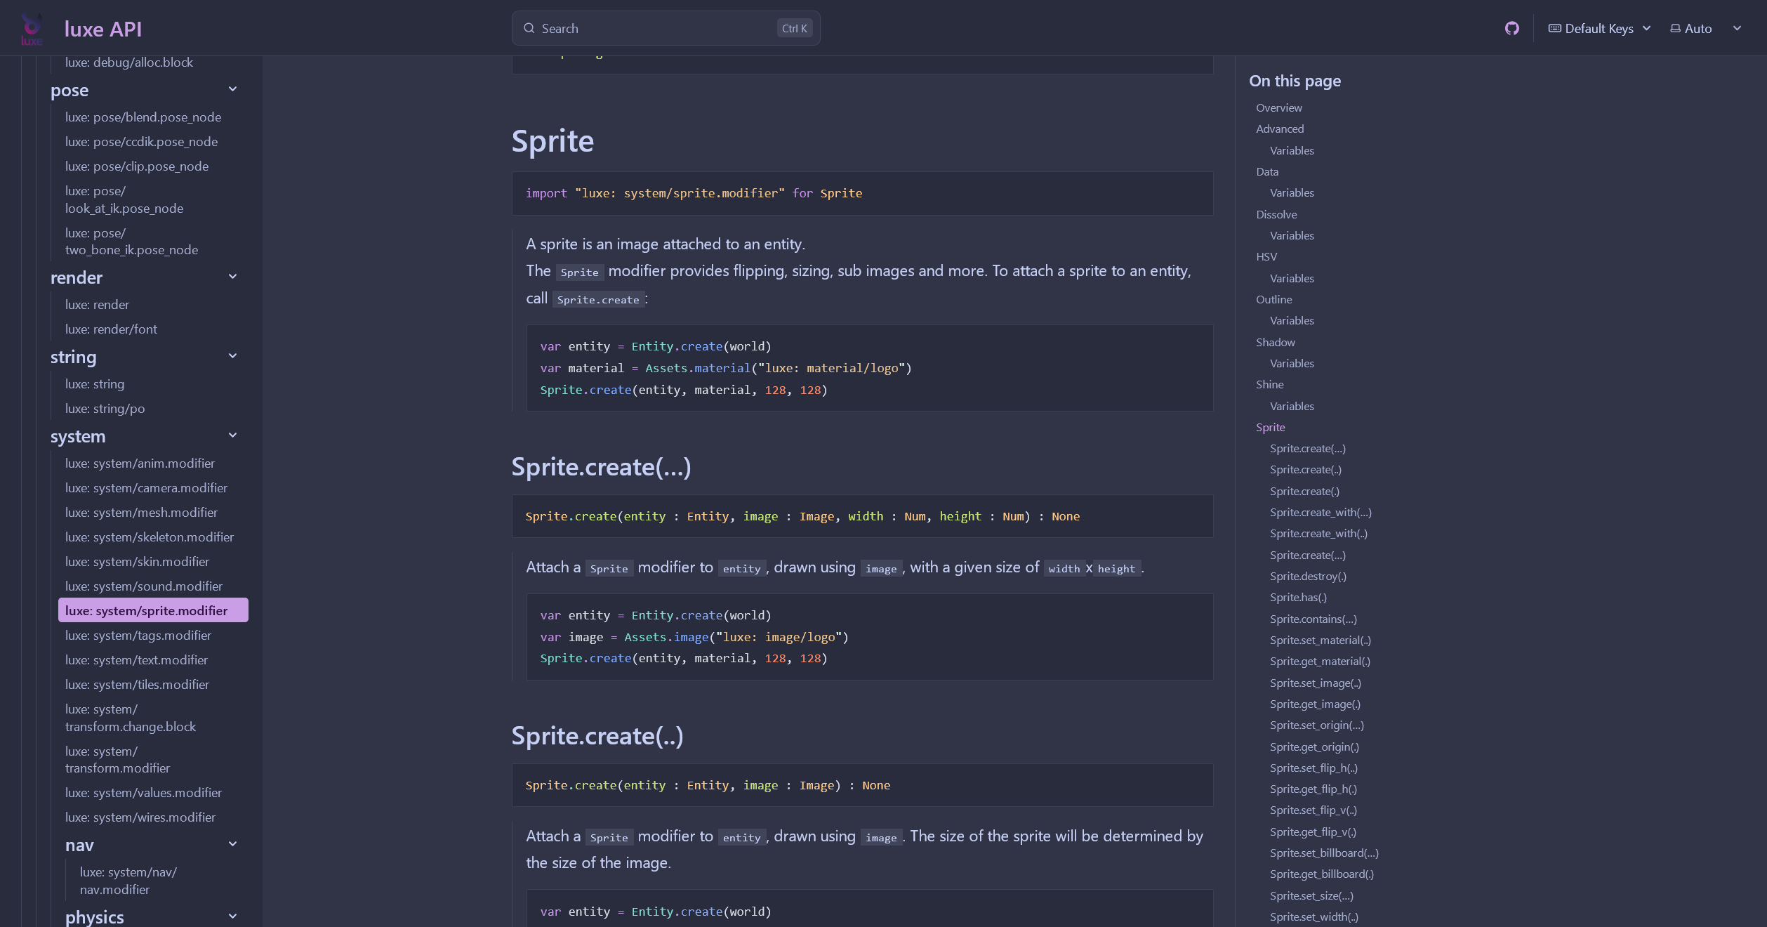Click the luxe API title link
The image size is (1767, 927).
(103, 29)
